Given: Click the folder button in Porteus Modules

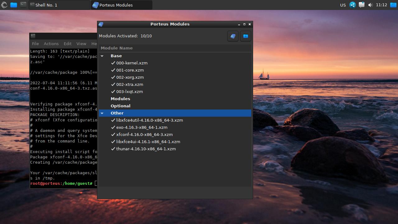Looking at the screenshot, I should click(245, 36).
